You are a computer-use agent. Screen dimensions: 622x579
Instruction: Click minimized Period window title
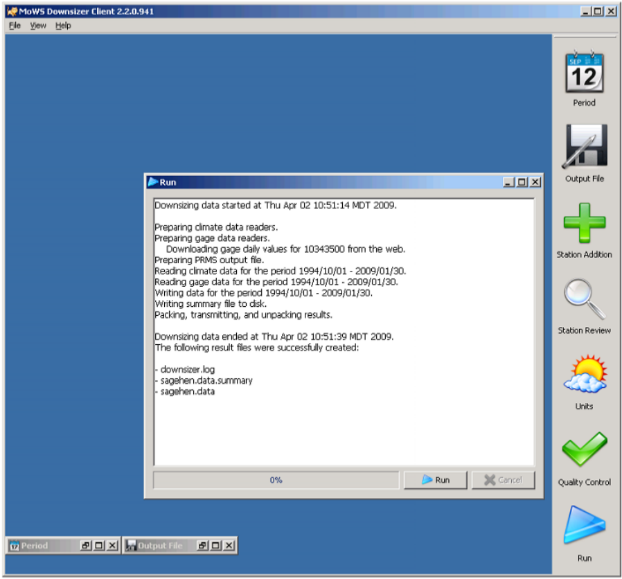point(35,546)
